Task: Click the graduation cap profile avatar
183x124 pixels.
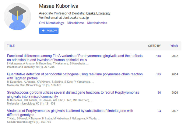Action: coord(17,16)
